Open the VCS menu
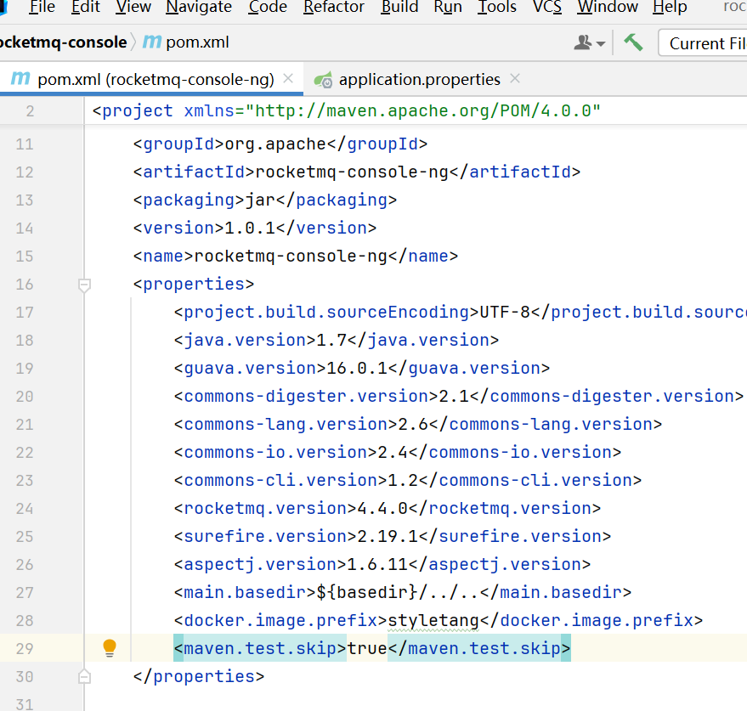This screenshot has height=711, width=747. [547, 7]
